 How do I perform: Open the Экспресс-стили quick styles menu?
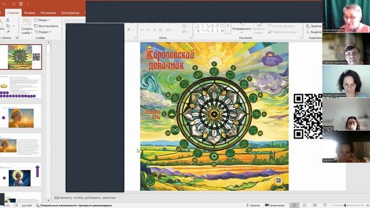(x=259, y=29)
